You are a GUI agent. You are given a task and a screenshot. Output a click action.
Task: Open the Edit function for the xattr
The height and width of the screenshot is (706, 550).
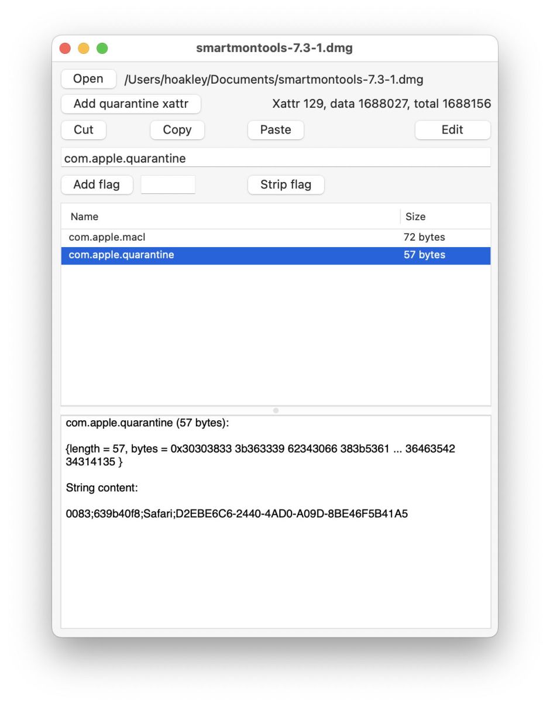pyautogui.click(x=452, y=130)
